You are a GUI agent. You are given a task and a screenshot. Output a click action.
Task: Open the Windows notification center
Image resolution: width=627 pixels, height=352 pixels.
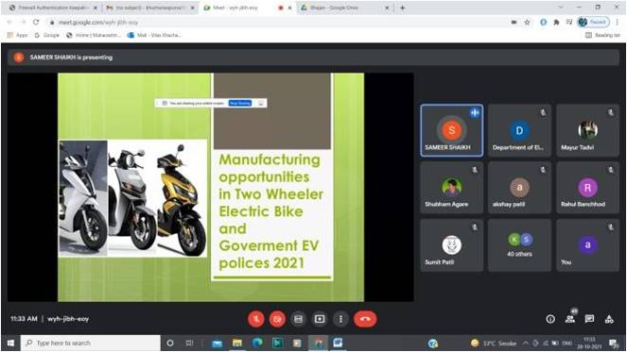(x=614, y=343)
